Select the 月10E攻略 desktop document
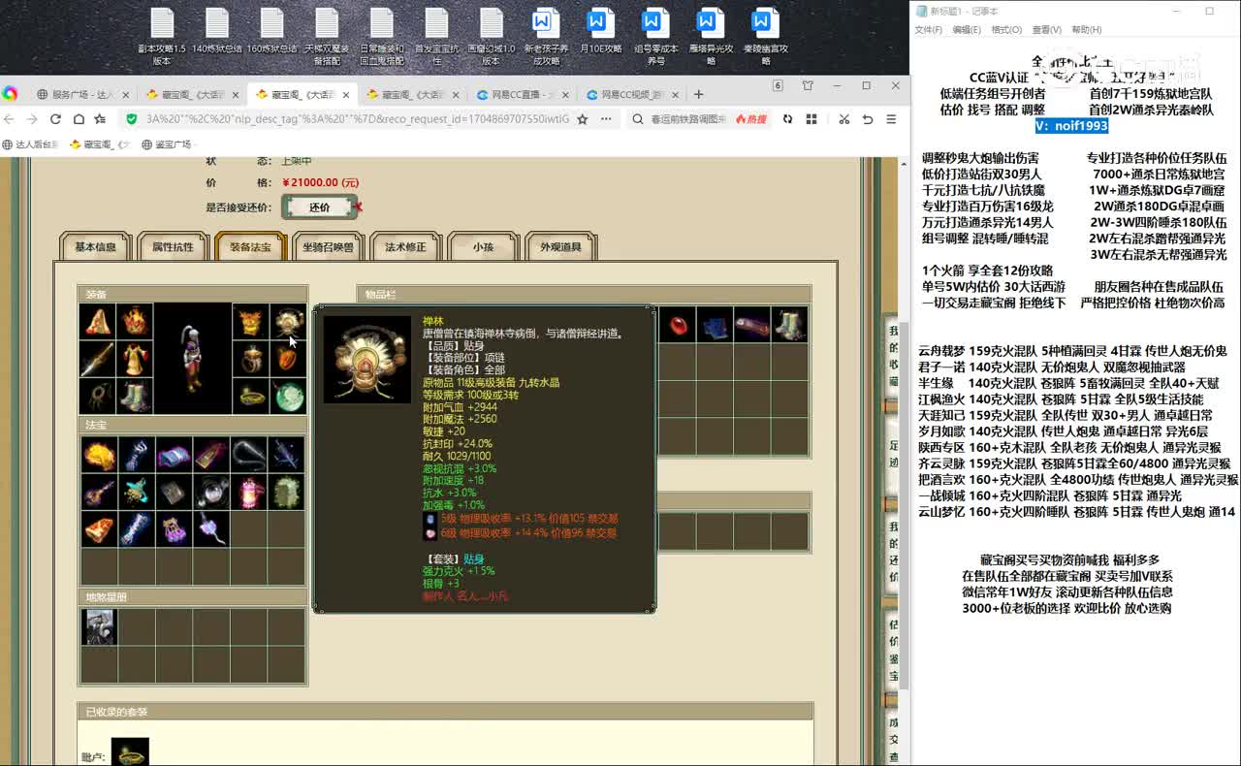Image resolution: width=1241 pixels, height=766 pixels. 600,31
